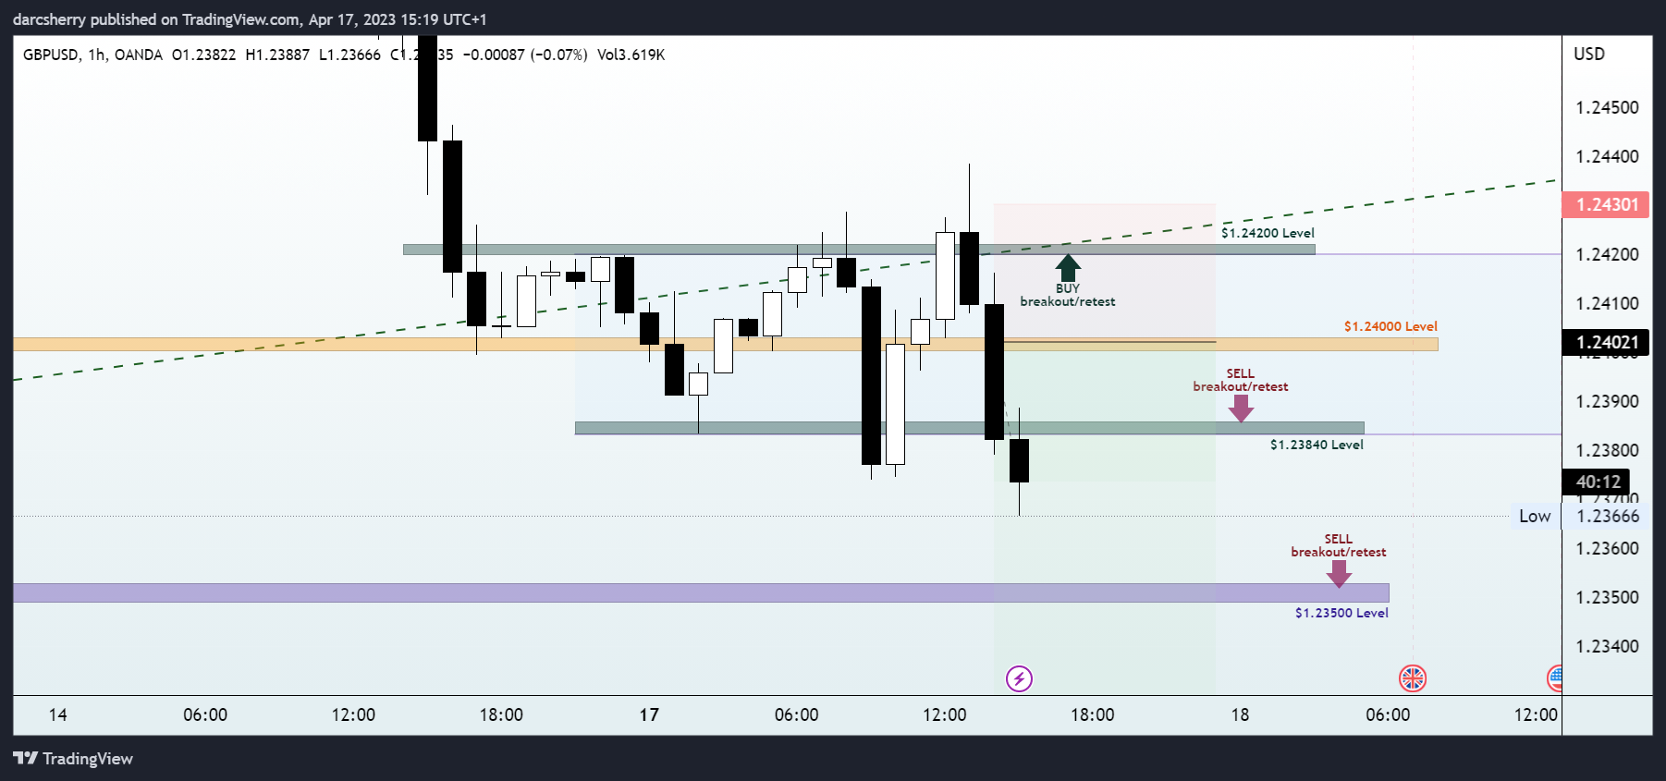Click the BUY breakout/retest annotation text

1068,295
